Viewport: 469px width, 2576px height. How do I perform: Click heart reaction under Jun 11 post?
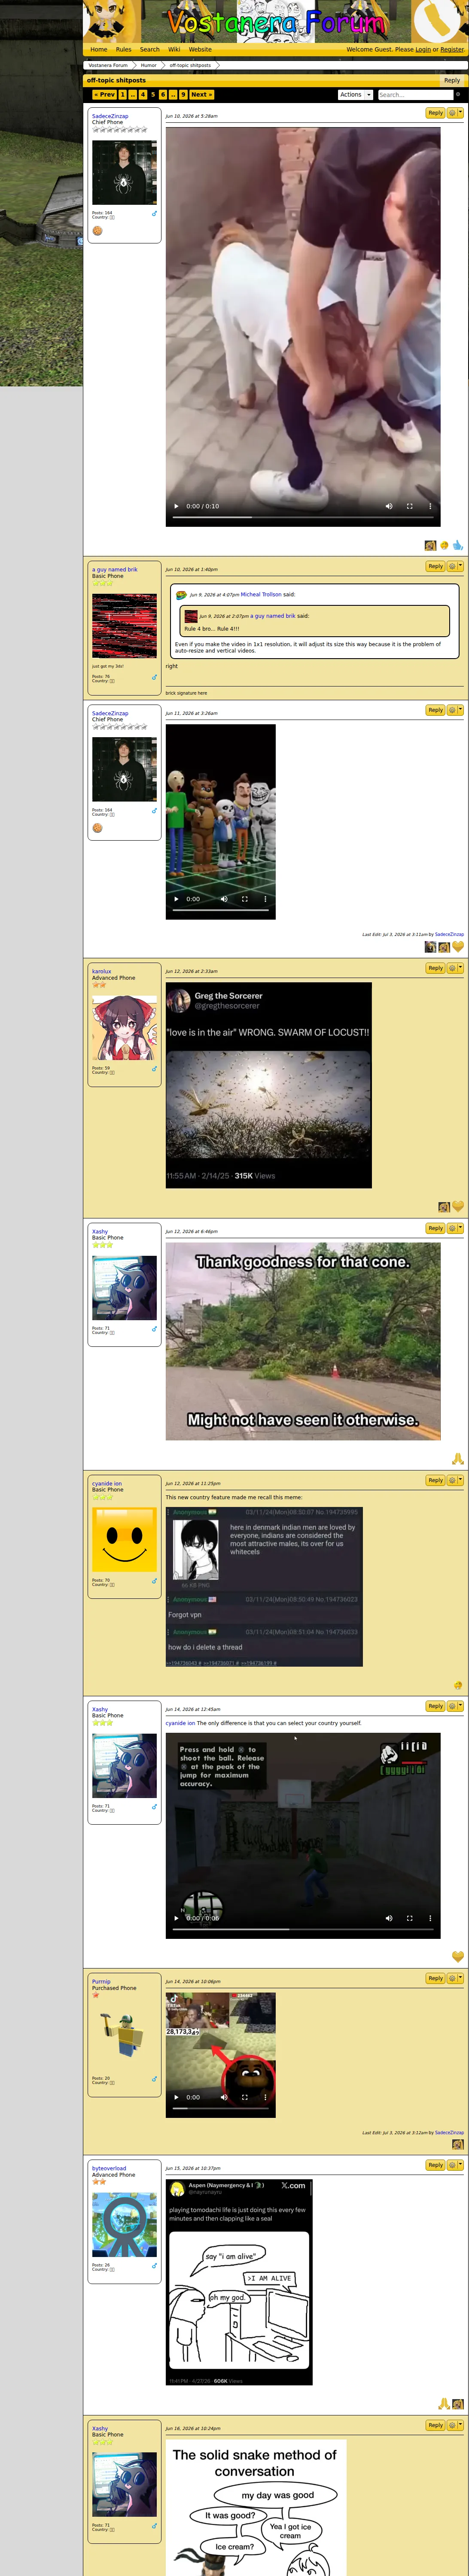coord(458,947)
